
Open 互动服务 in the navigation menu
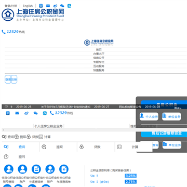(99, 66)
